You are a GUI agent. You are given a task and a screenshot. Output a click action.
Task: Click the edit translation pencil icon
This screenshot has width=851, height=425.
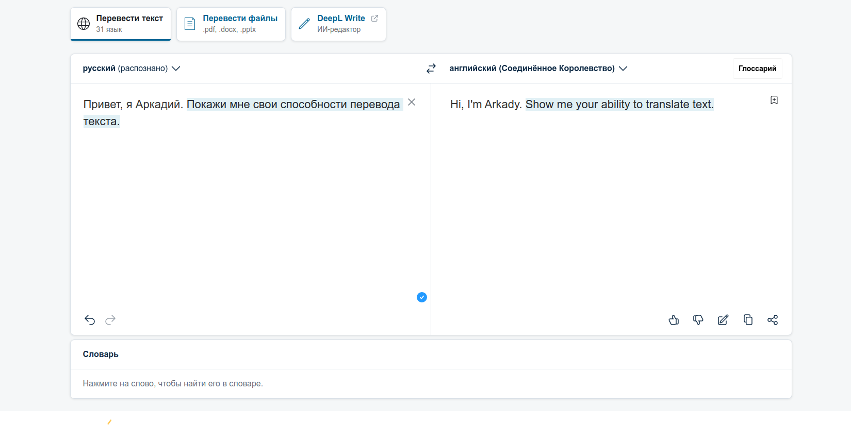[723, 320]
